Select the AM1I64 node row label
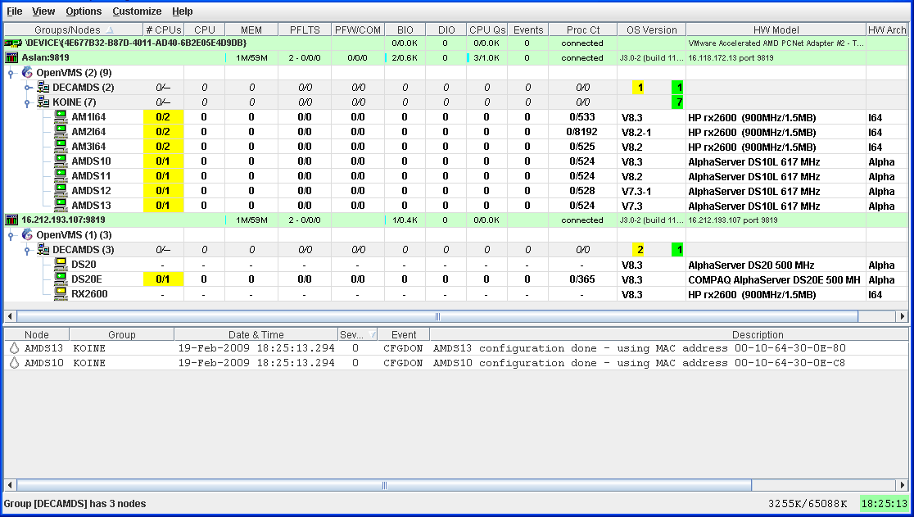 [x=88, y=116]
